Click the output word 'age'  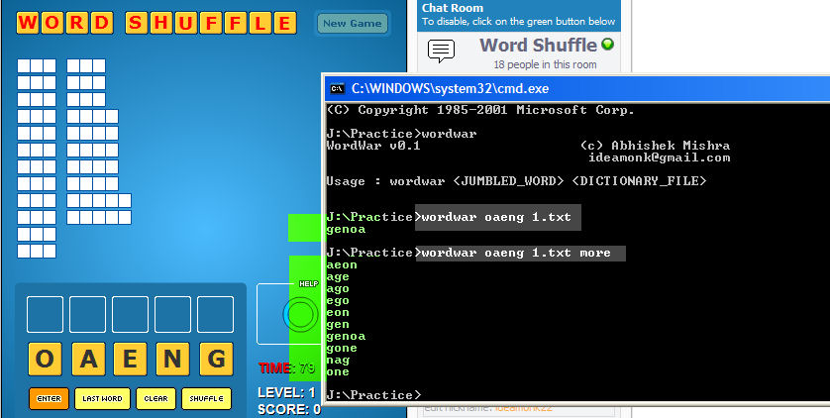tap(339, 276)
